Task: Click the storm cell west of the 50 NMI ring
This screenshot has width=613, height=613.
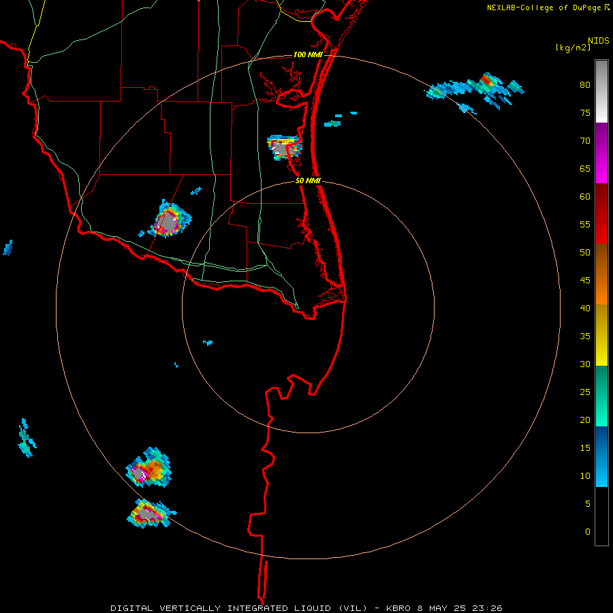Action: pyautogui.click(x=170, y=220)
